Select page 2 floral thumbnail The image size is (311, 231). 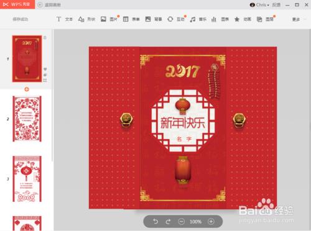[27, 119]
